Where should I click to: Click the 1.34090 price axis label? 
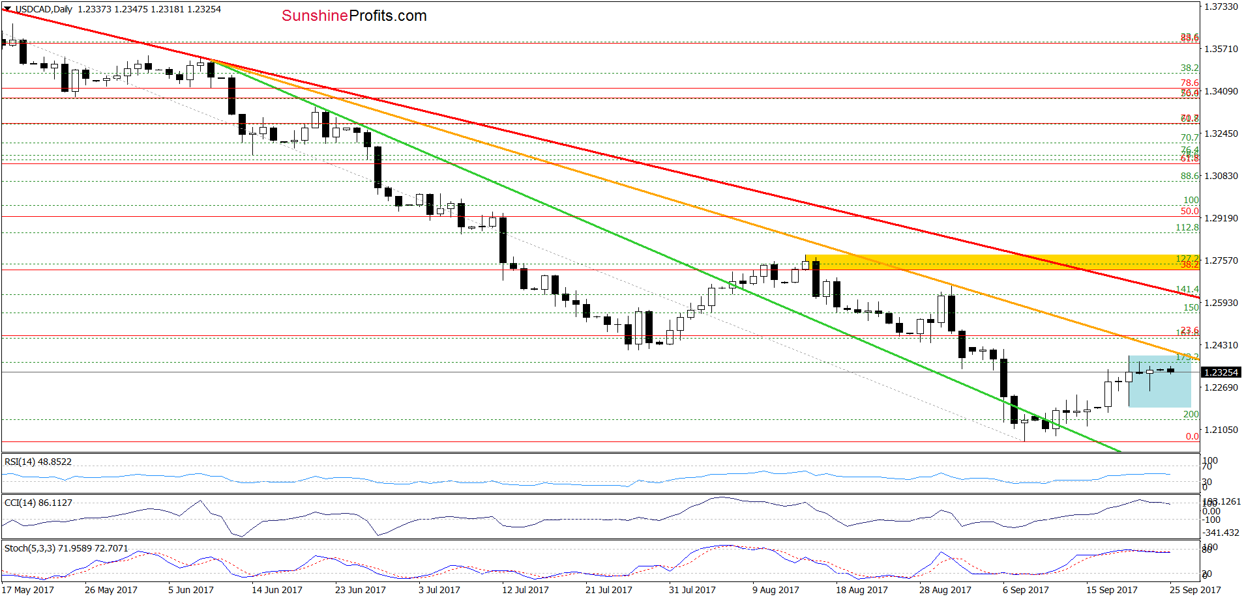coord(1221,91)
